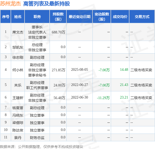Click row number 10
155x149 pixels.
[x=6, y=130]
